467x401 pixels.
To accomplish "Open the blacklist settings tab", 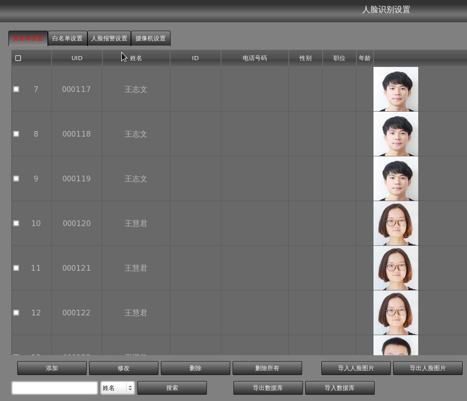I will [28, 38].
